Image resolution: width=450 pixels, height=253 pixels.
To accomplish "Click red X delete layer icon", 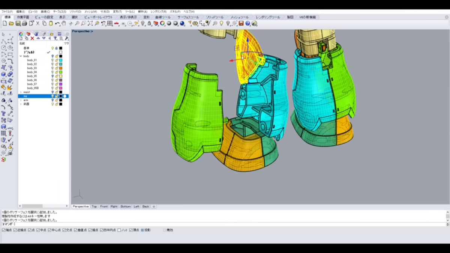I will pos(32,38).
